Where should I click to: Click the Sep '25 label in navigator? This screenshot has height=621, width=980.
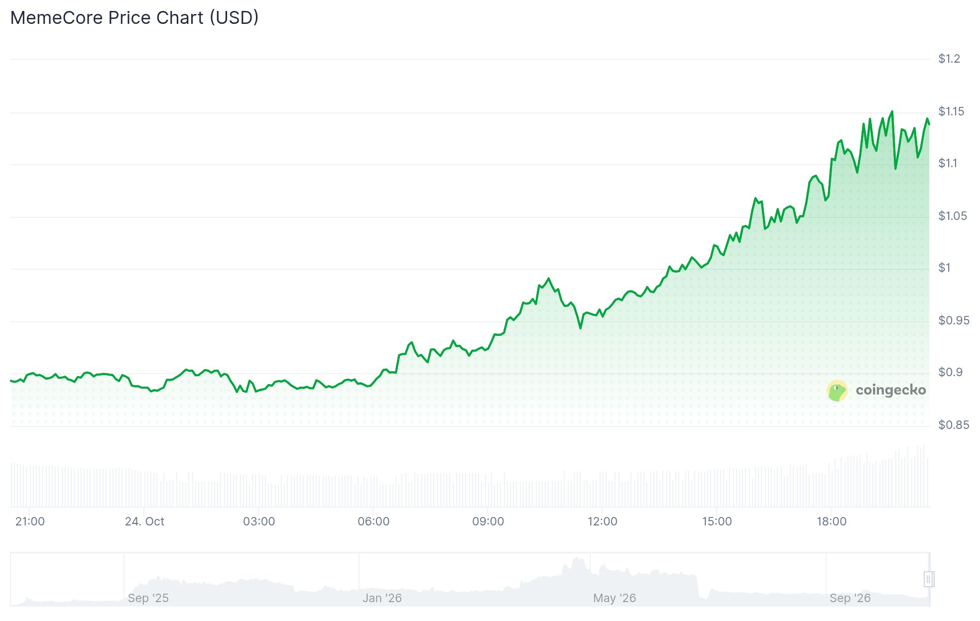148,598
